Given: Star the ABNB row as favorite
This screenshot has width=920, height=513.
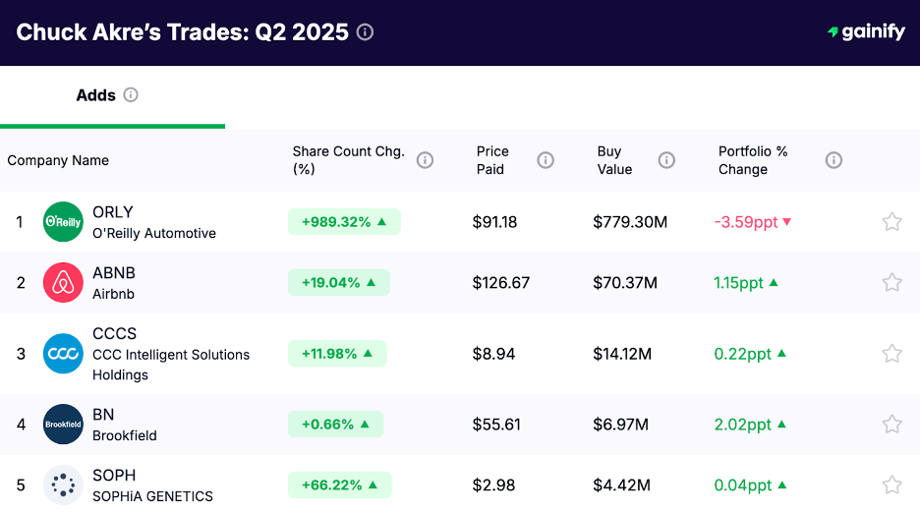Looking at the screenshot, I should 891,282.
